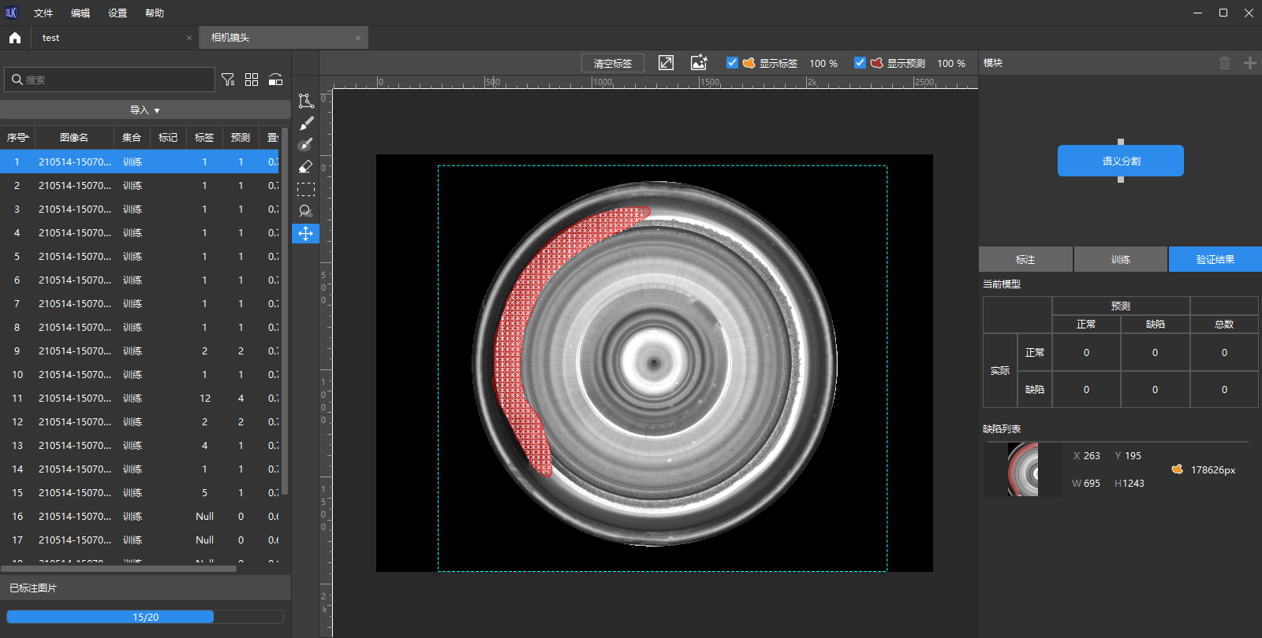The width and height of the screenshot is (1262, 638).
Task: Select image row number 9
Action: pos(140,351)
